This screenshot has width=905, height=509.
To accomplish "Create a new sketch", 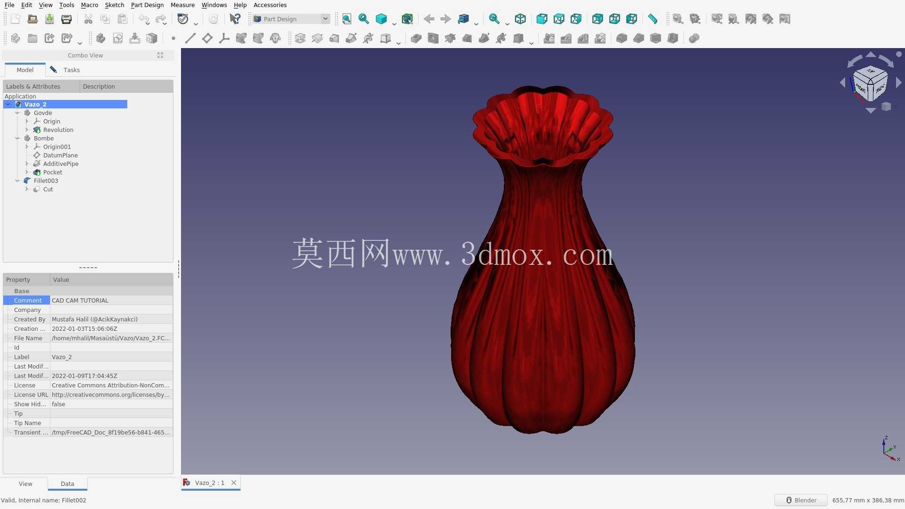I will point(118,38).
